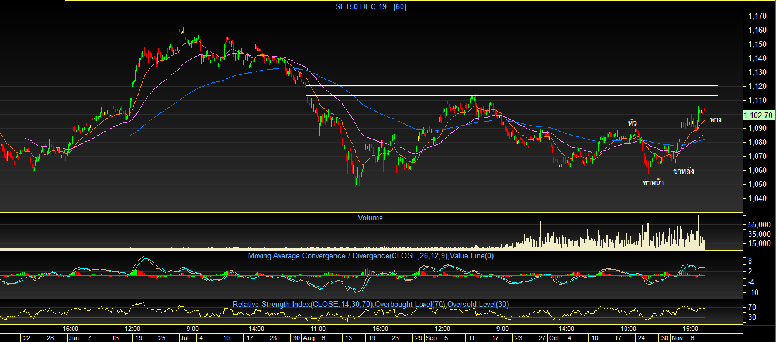Click the 1,040 price axis label
This screenshot has width=776, height=342.
pos(757,198)
